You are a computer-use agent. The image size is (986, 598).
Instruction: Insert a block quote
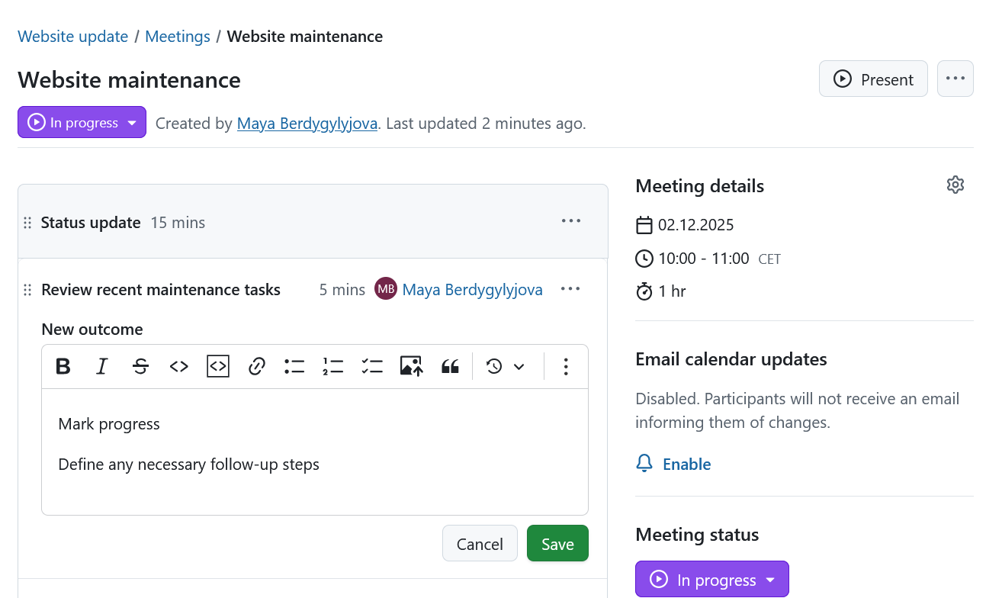(x=450, y=367)
